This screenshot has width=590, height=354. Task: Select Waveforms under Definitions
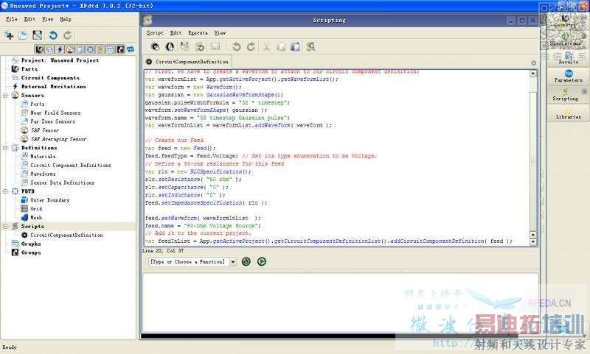pos(43,174)
